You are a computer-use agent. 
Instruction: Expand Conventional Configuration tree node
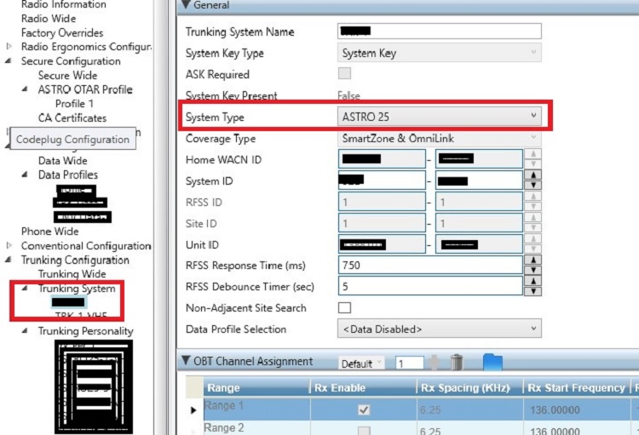click(10, 246)
